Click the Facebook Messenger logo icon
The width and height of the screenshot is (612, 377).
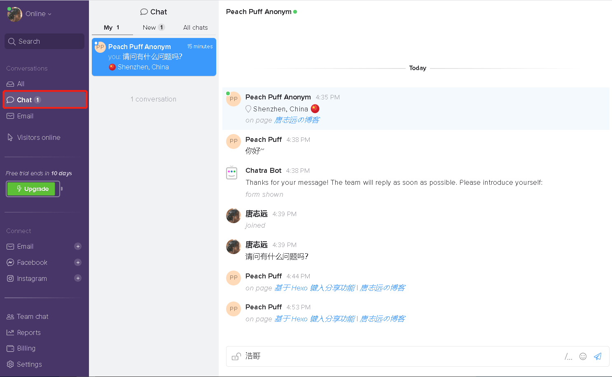coord(10,262)
